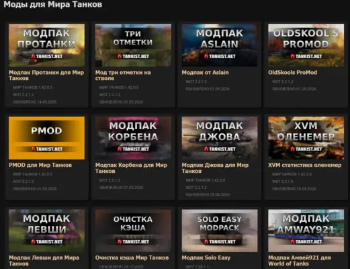The width and height of the screenshot is (350, 269).
Task: Follow the Модпак Корбена для Мир Танков link
Action: pyautogui.click(x=131, y=168)
